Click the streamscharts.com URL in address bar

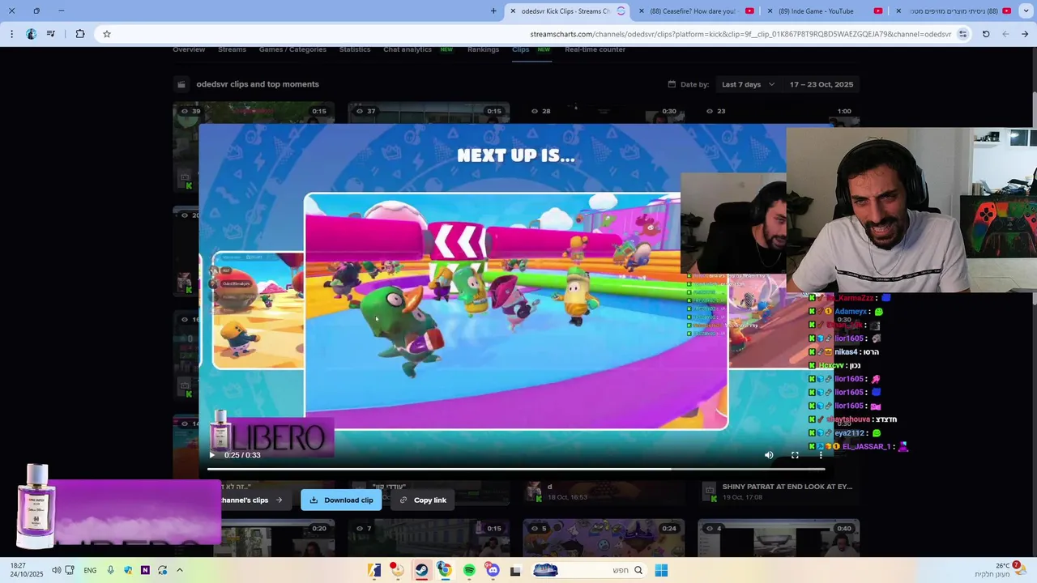tap(740, 34)
